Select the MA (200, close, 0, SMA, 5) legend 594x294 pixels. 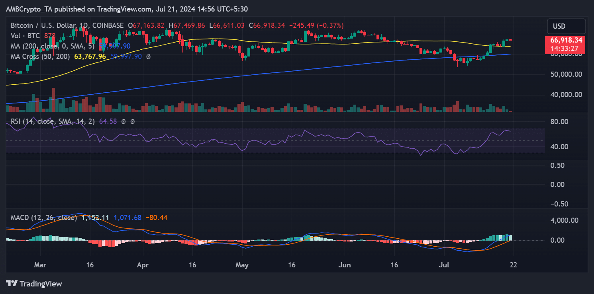[x=53, y=46]
